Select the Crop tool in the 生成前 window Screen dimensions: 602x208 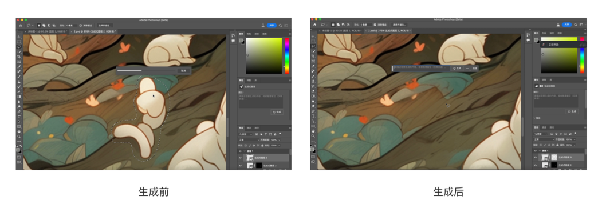[19, 57]
